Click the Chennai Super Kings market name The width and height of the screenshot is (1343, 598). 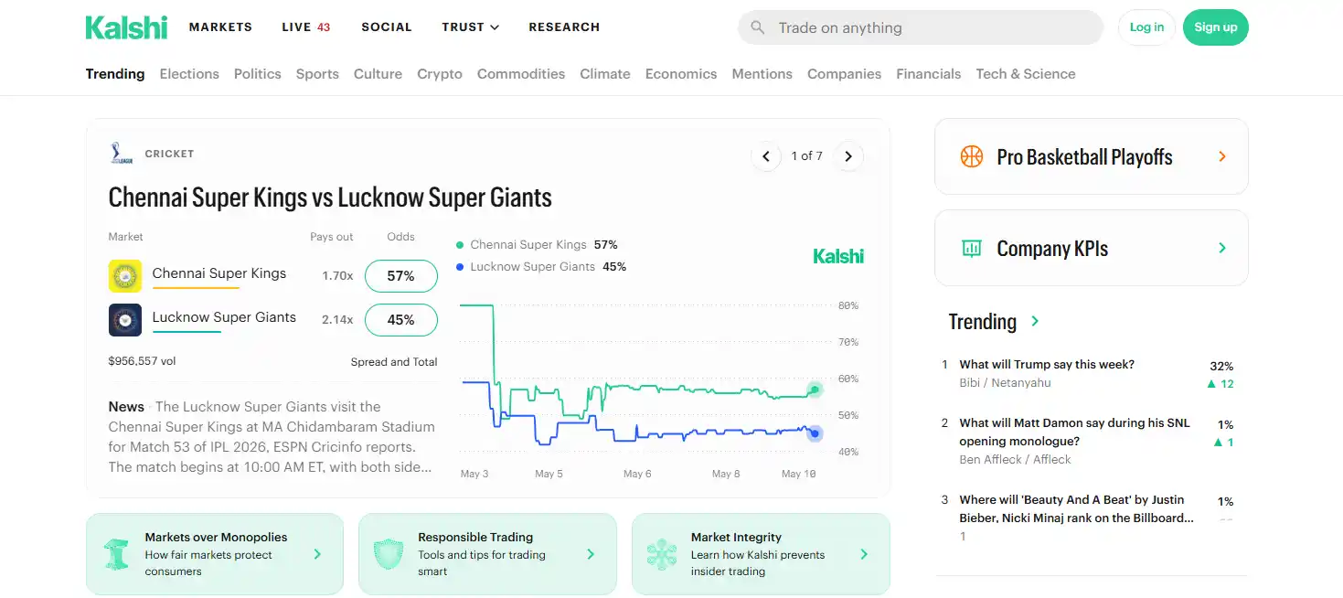click(x=219, y=273)
